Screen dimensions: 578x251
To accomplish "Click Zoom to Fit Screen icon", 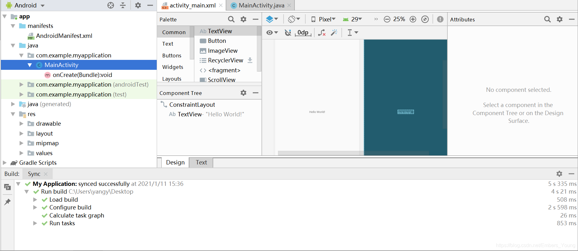I will point(425,19).
